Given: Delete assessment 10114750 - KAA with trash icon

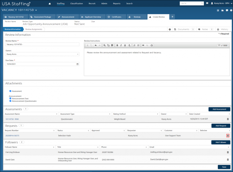Looking at the screenshot, I should 228,119.
